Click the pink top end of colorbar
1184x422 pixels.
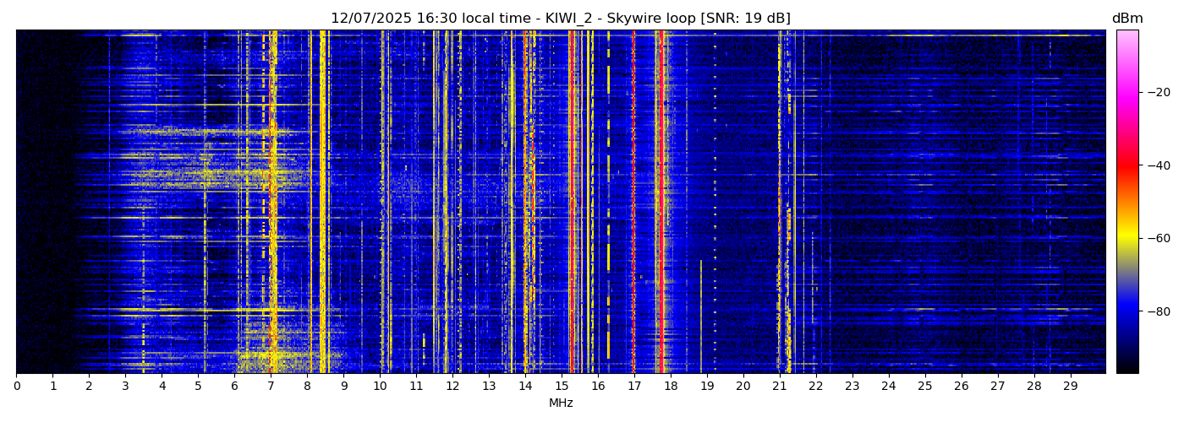[x=1126, y=34]
